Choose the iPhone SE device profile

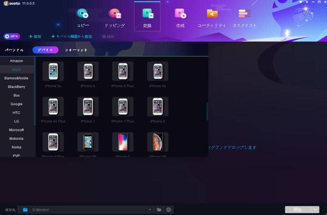[x=88, y=144]
